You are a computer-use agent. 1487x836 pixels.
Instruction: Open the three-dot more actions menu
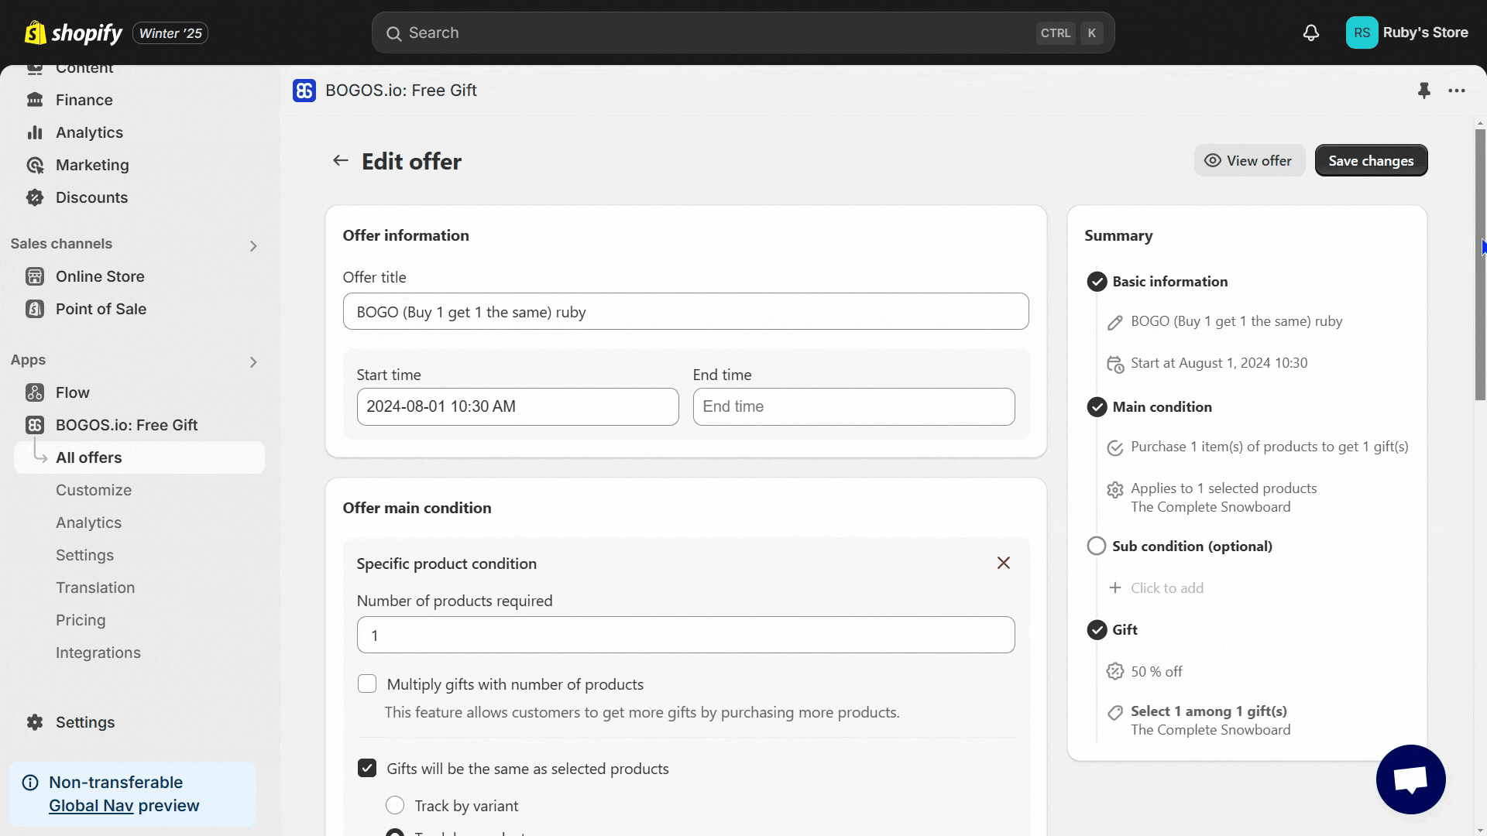(x=1456, y=91)
